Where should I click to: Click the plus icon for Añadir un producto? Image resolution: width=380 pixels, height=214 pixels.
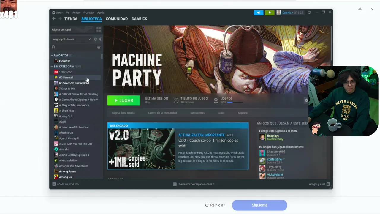[54, 184]
